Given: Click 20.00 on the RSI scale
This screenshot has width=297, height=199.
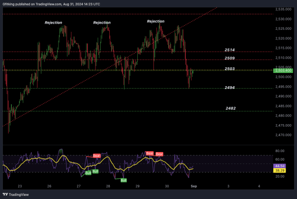Looking at the screenshot, I should pos(280,176).
